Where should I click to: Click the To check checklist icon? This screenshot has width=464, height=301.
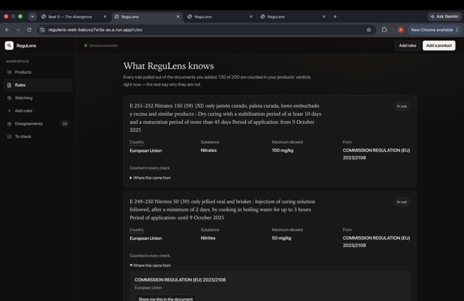pos(9,136)
